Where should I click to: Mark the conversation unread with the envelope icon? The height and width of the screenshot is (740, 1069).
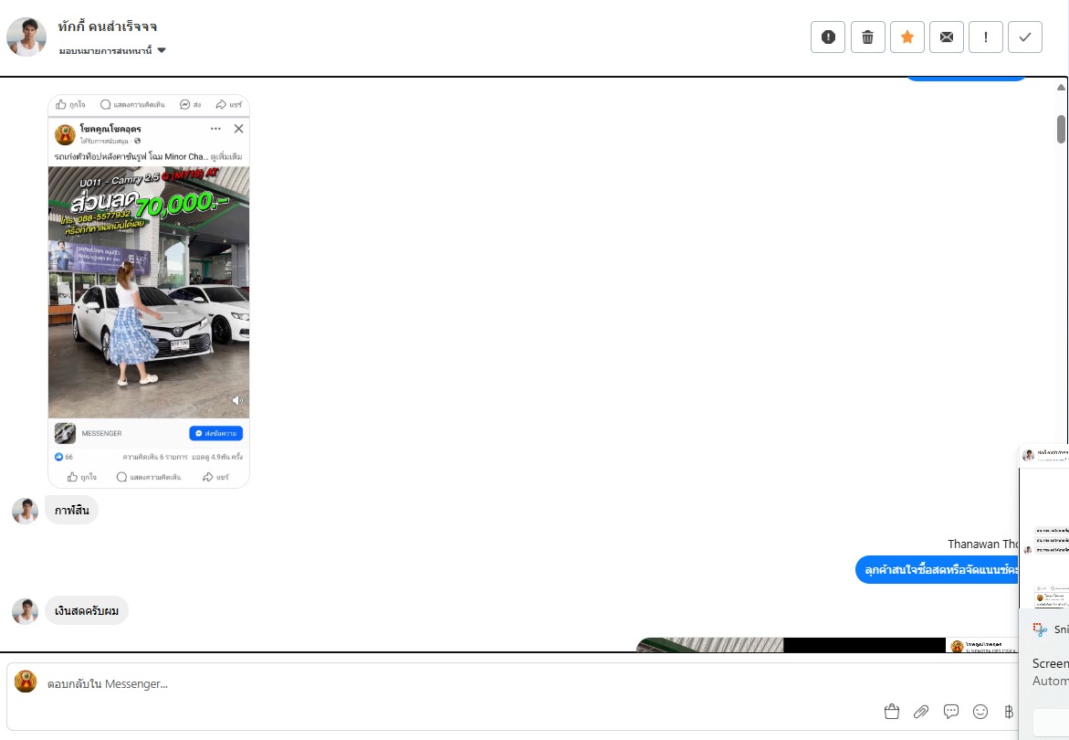tap(947, 37)
